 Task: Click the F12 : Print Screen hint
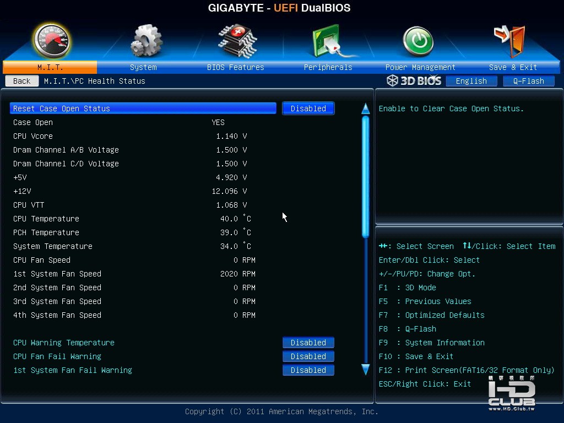coord(467,370)
